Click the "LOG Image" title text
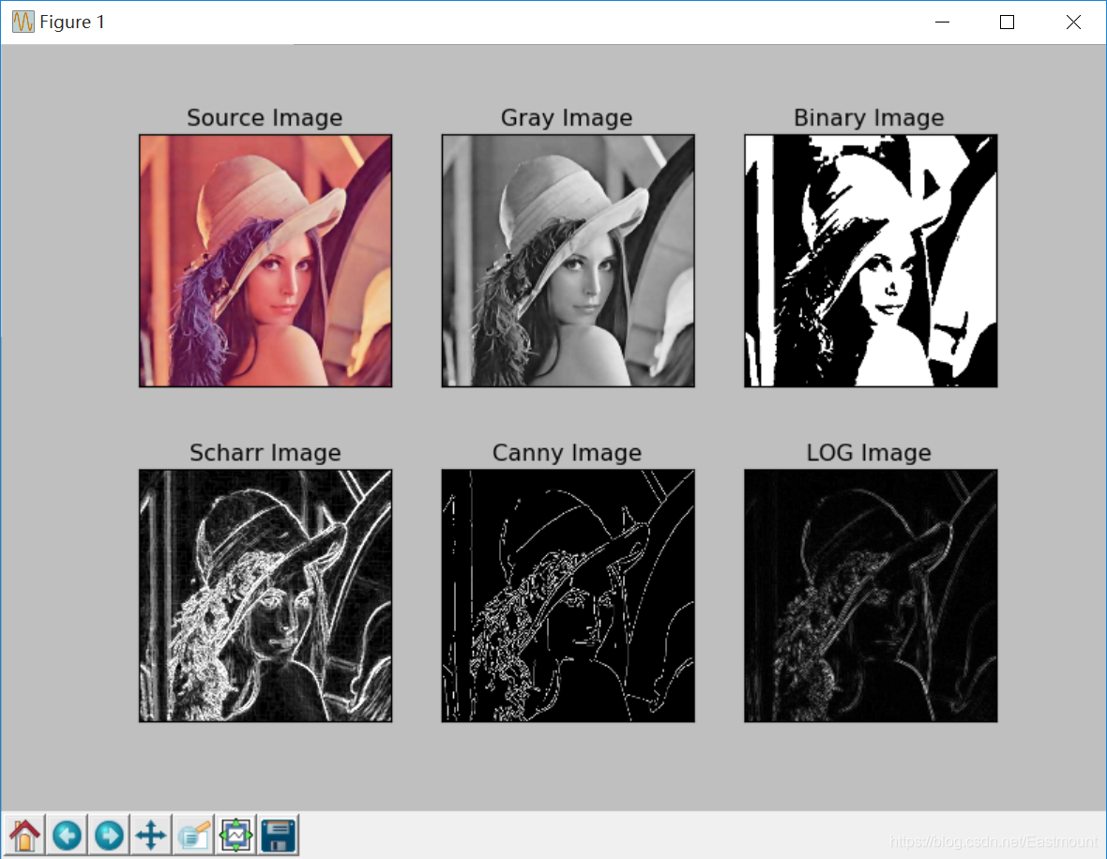Screen dimensions: 1107x859 pos(869,452)
